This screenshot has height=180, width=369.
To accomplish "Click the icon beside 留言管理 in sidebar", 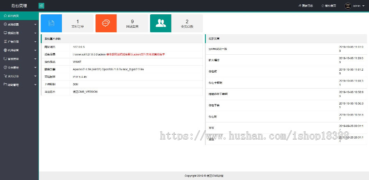I will (x=5, y=59).
